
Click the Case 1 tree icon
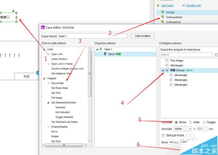tap(101, 49)
